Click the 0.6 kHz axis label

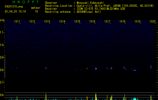[2, 95]
